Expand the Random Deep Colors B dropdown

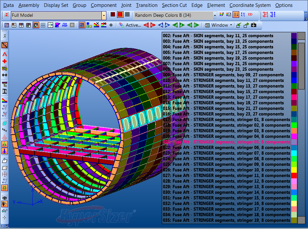[x=215, y=15]
